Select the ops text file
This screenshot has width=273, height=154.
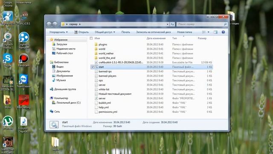click(101, 80)
